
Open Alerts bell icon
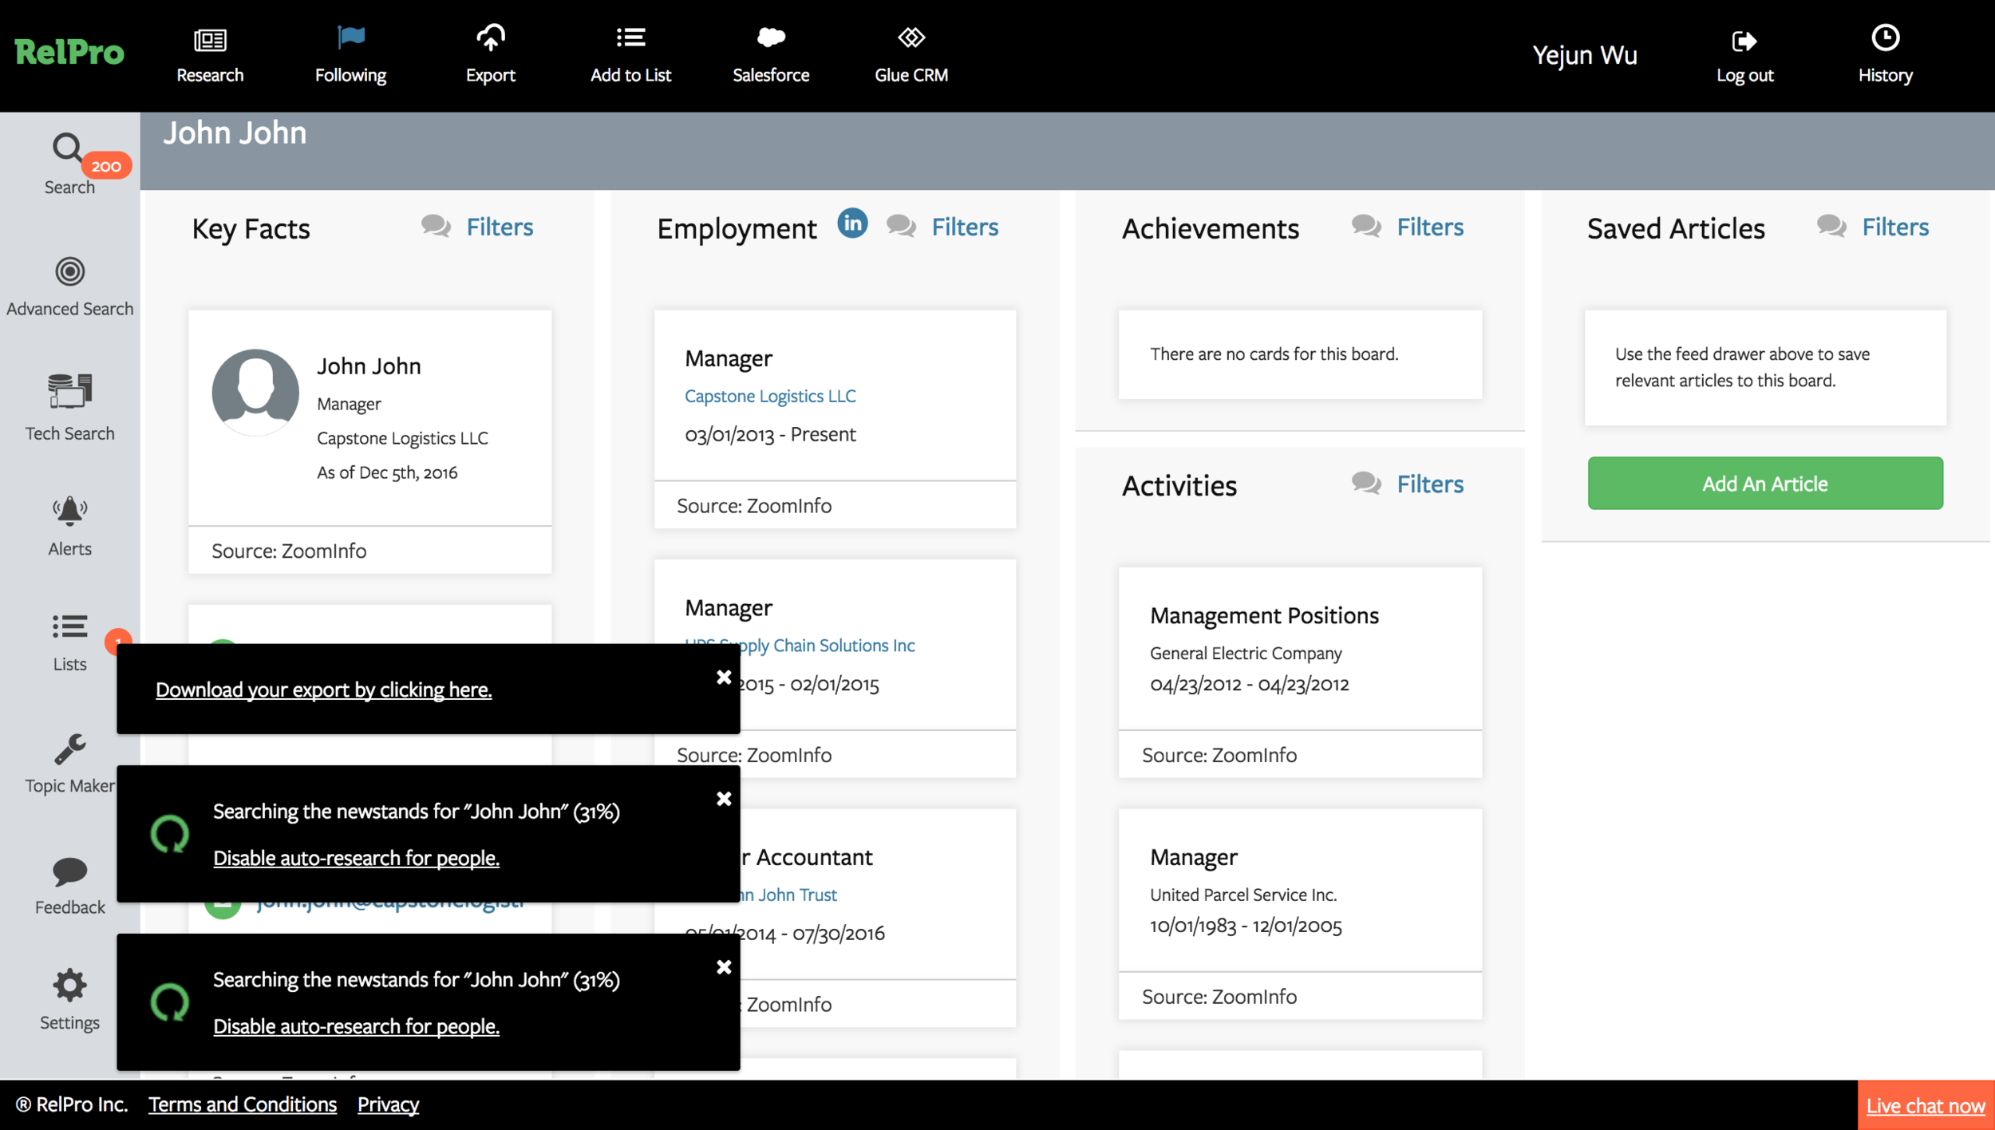[69, 511]
